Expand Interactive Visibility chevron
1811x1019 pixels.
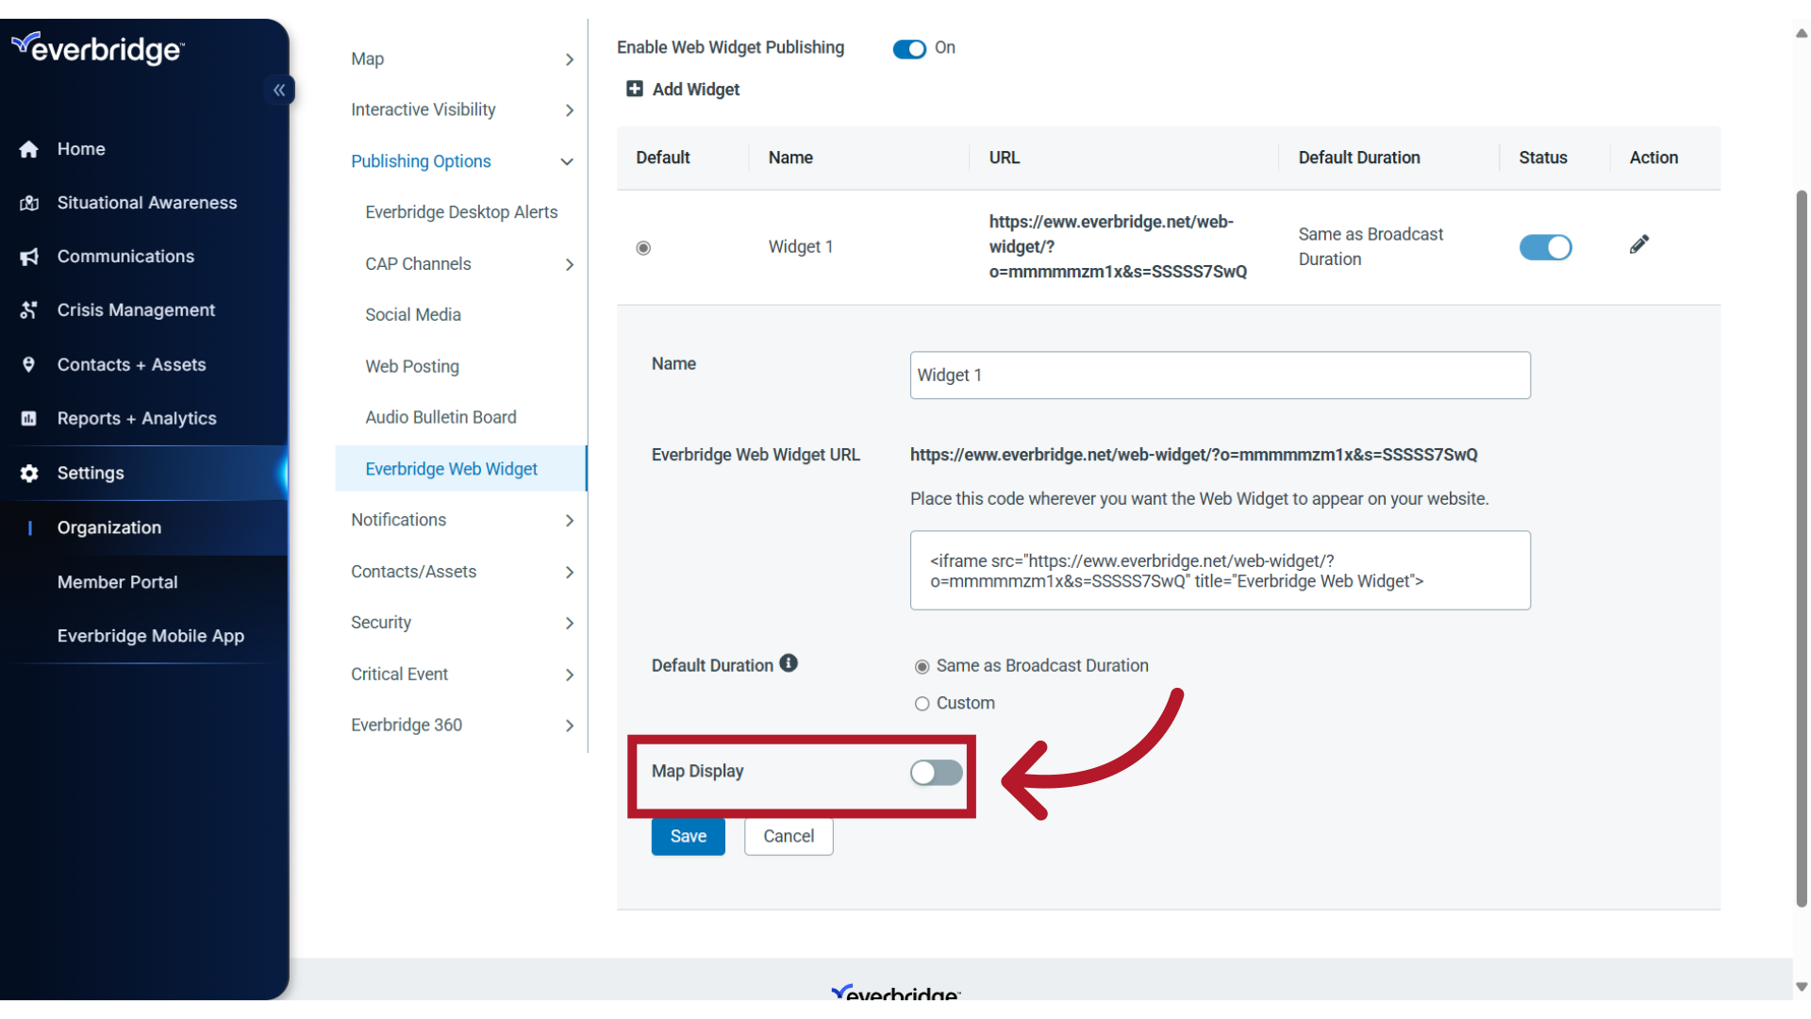570,110
